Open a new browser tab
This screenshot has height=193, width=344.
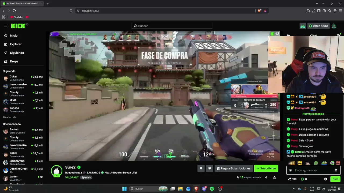(48, 3)
